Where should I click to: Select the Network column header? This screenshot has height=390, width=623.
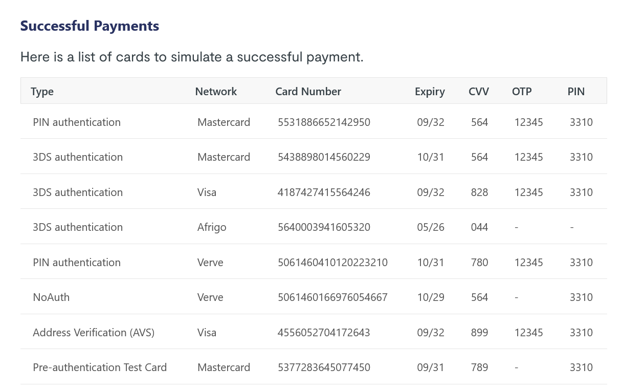[216, 92]
